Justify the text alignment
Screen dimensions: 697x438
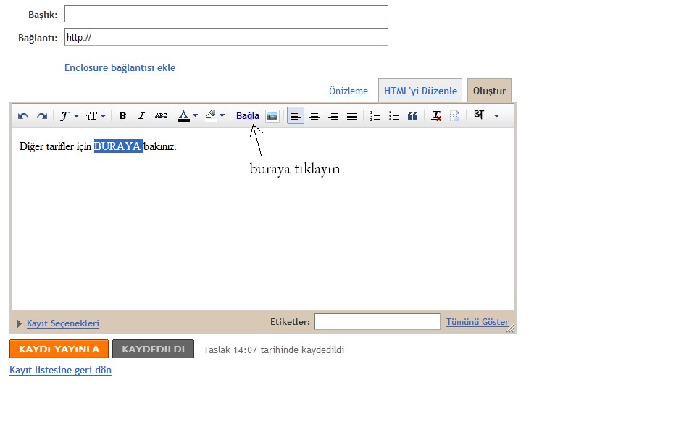[352, 116]
